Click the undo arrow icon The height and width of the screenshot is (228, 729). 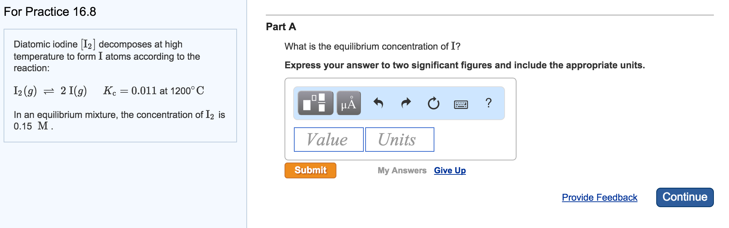tap(378, 103)
